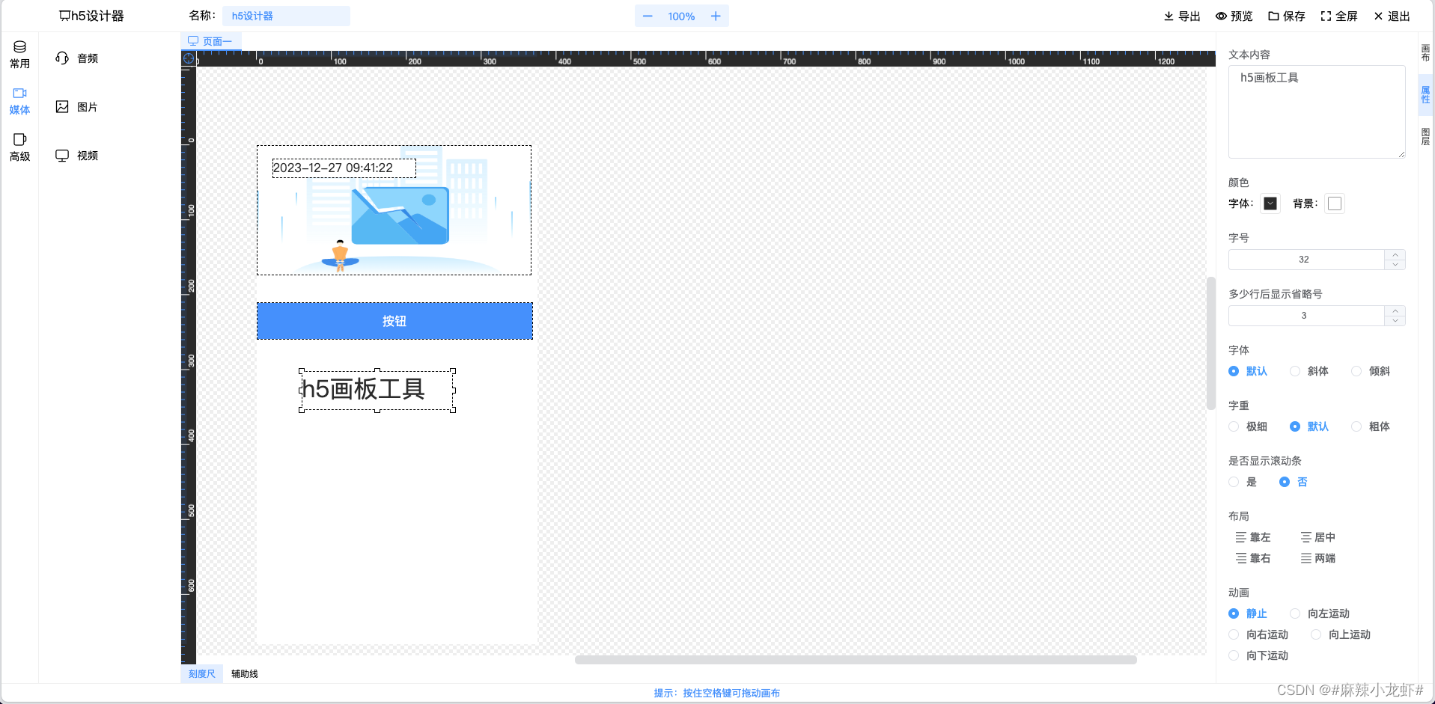Click the 保存 save button
The height and width of the screenshot is (704, 1435).
point(1286,16)
